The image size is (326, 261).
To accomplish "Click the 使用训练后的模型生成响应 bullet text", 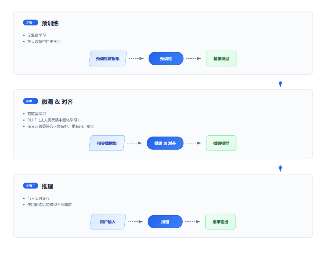I will (50, 205).
